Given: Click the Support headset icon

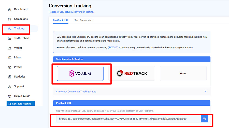Looking at the screenshot, I should pyautogui.click(x=10, y=87).
